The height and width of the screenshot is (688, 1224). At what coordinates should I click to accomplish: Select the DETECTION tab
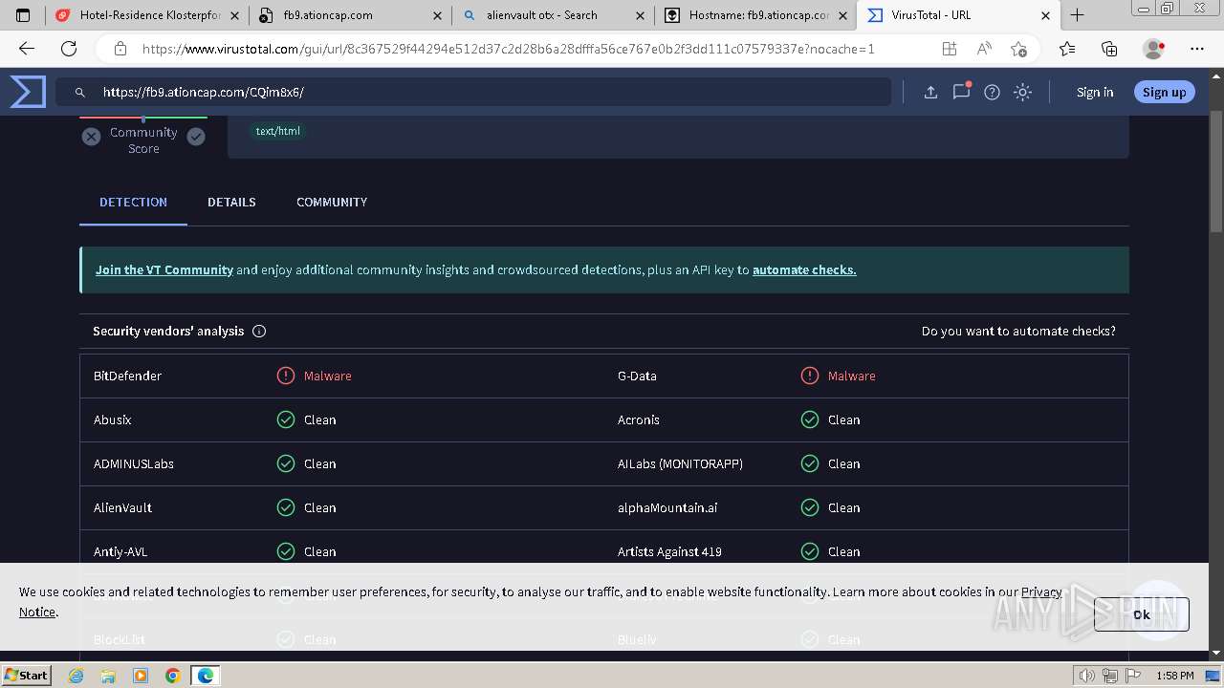pyautogui.click(x=133, y=202)
